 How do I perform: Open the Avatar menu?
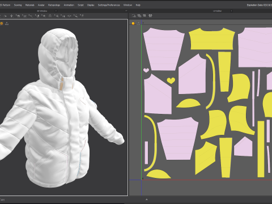(x=41, y=5)
